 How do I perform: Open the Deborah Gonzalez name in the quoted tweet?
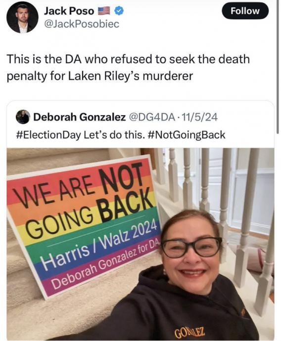(80, 117)
